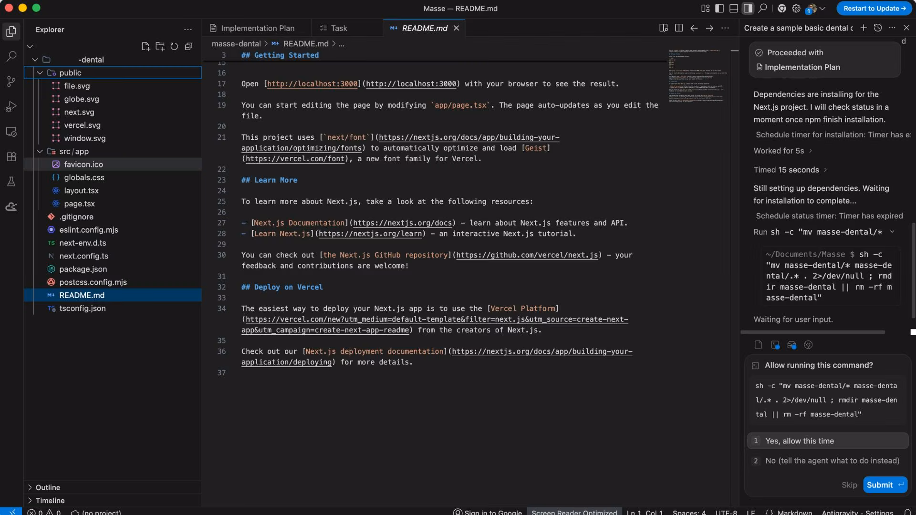Open Explorer more actions menu
916x515 pixels.
[188, 30]
